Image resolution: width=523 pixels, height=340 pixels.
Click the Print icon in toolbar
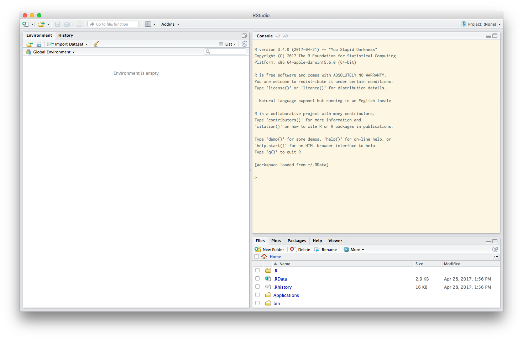point(79,24)
